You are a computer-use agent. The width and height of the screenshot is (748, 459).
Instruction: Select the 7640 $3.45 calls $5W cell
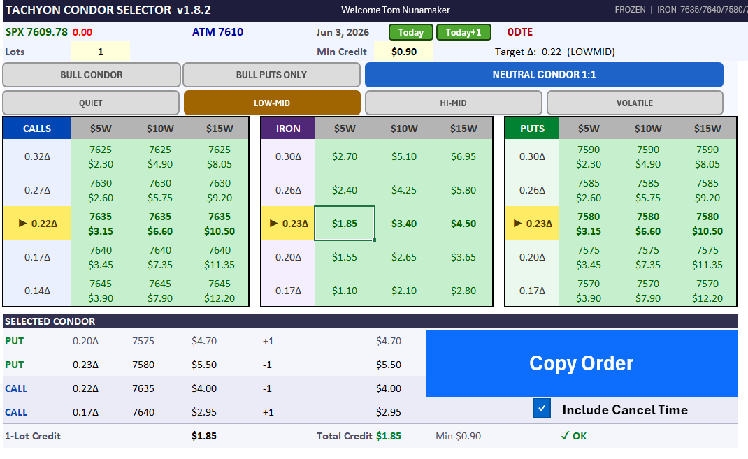tap(101, 257)
